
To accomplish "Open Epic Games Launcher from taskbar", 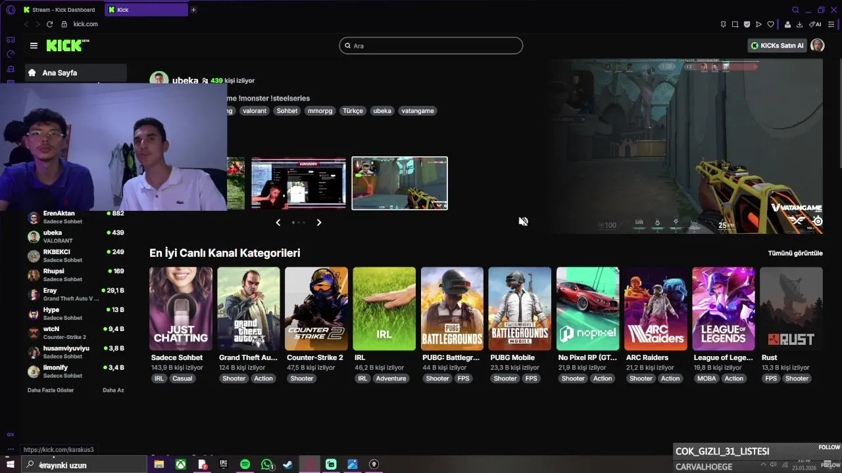I will (x=224, y=464).
